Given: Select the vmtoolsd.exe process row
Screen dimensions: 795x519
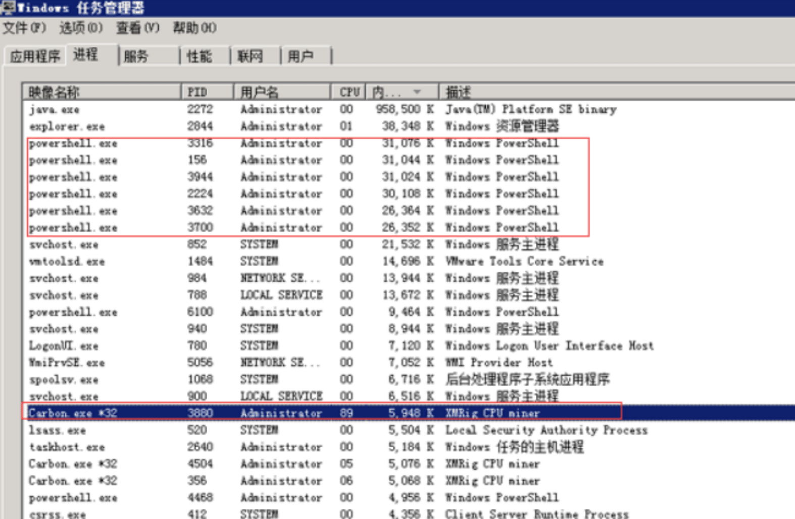Looking at the screenshot, I should tap(409, 261).
